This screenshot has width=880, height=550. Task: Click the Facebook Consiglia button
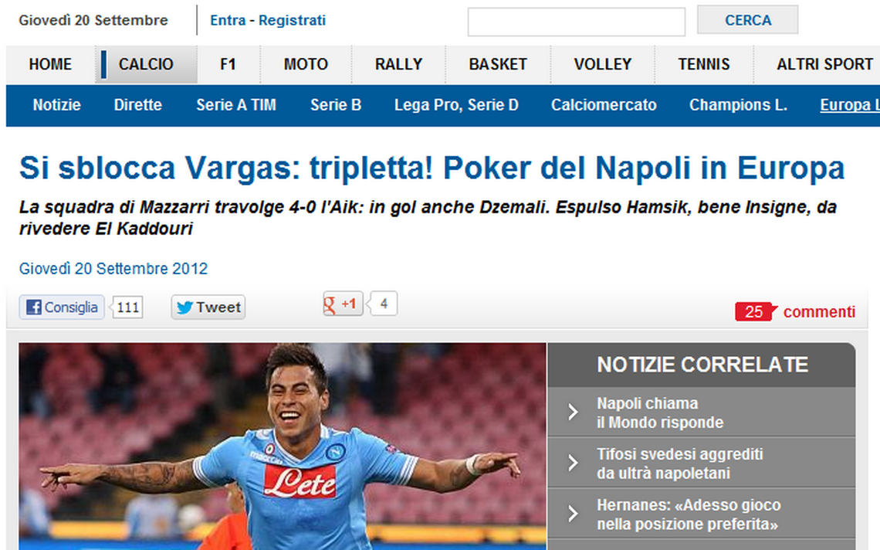point(62,307)
